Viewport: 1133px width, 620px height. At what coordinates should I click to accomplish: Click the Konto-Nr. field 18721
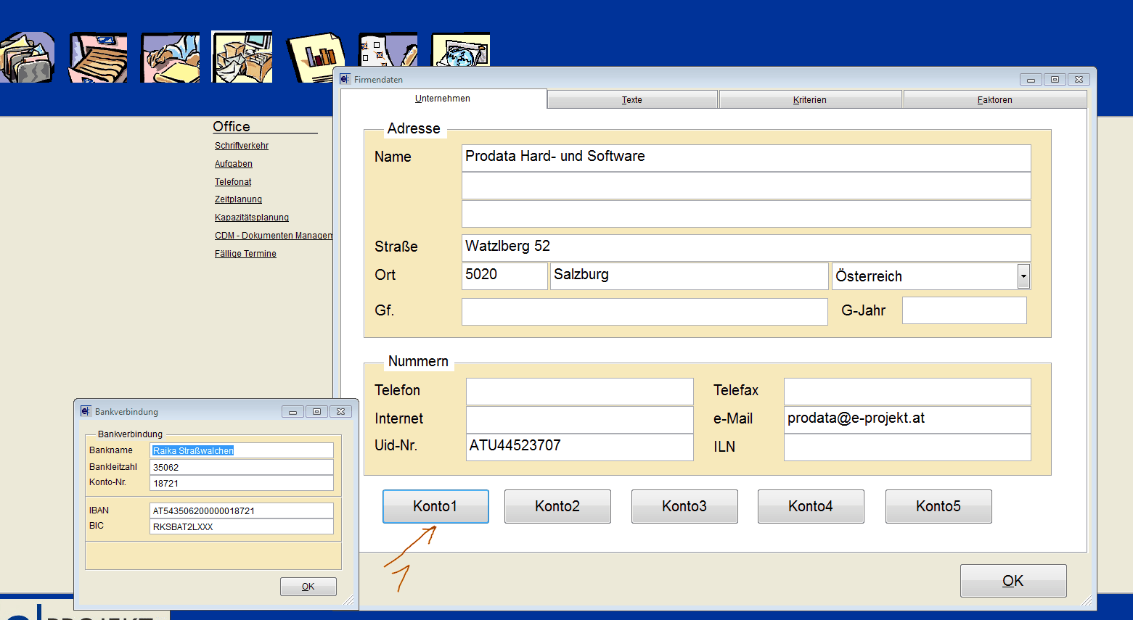click(x=242, y=483)
